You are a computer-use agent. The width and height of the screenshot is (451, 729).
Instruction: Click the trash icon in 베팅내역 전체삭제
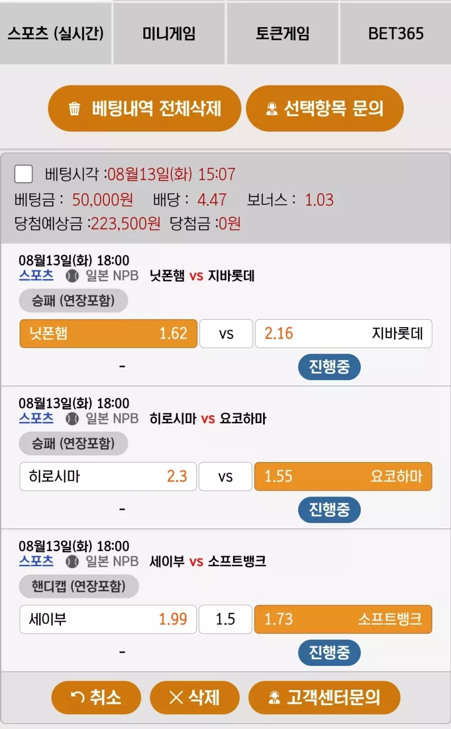[75, 109]
